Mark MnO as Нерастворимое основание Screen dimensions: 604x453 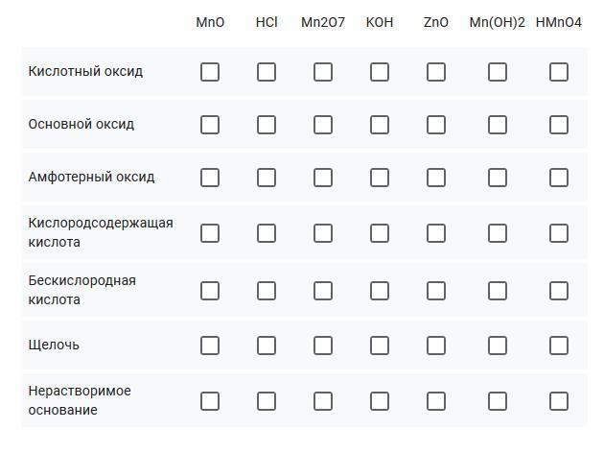click(x=210, y=401)
